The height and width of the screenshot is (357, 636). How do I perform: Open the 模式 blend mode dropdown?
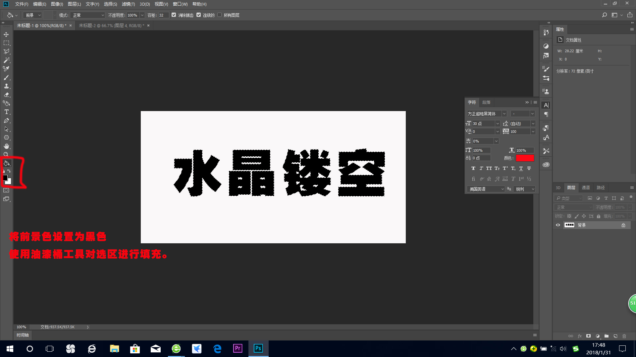pyautogui.click(x=87, y=15)
